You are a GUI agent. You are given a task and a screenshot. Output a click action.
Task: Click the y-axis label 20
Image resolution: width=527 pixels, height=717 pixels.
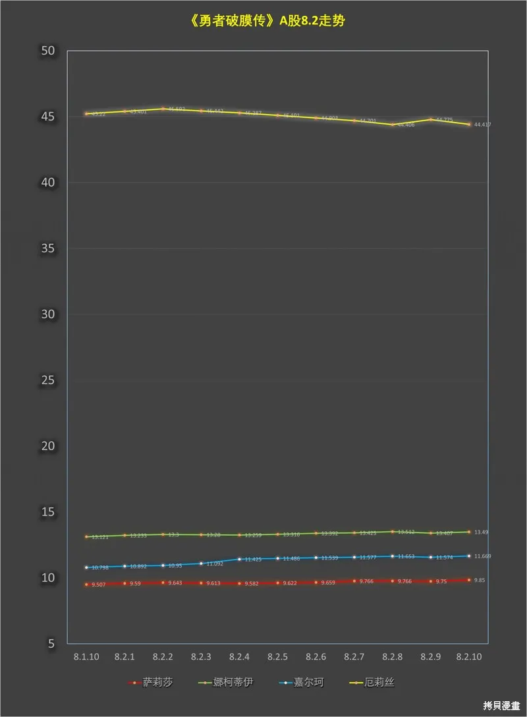[47, 446]
